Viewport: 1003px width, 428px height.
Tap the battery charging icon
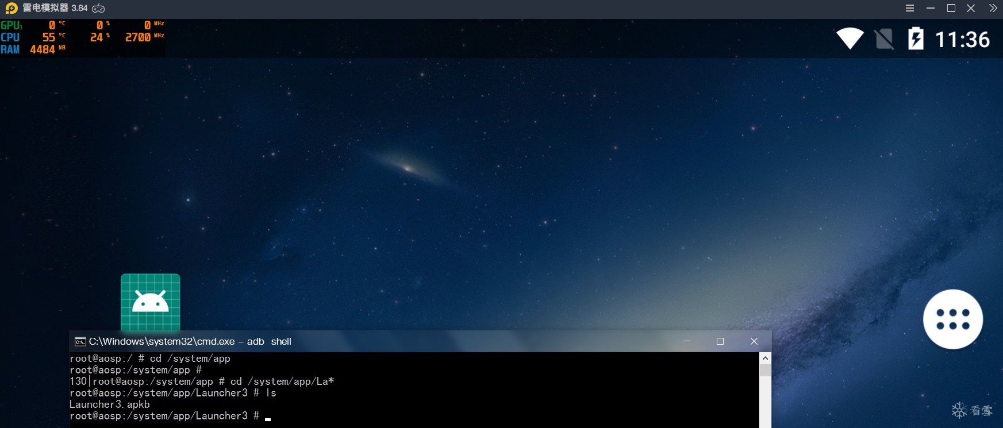tap(916, 38)
